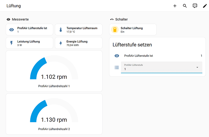Image resolution: width=209 pixels, height=137 pixels.
Task: Click the 1.130 rpm value
Action: 54,120
